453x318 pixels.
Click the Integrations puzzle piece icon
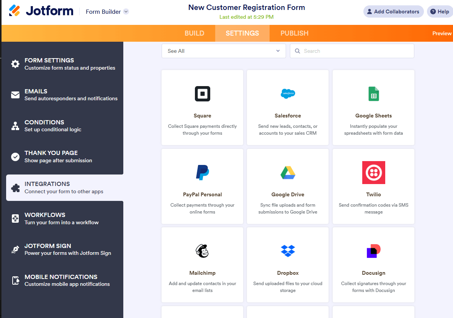point(15,188)
